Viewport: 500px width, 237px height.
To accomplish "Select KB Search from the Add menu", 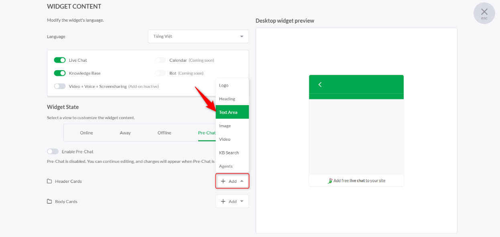I will click(232, 153).
